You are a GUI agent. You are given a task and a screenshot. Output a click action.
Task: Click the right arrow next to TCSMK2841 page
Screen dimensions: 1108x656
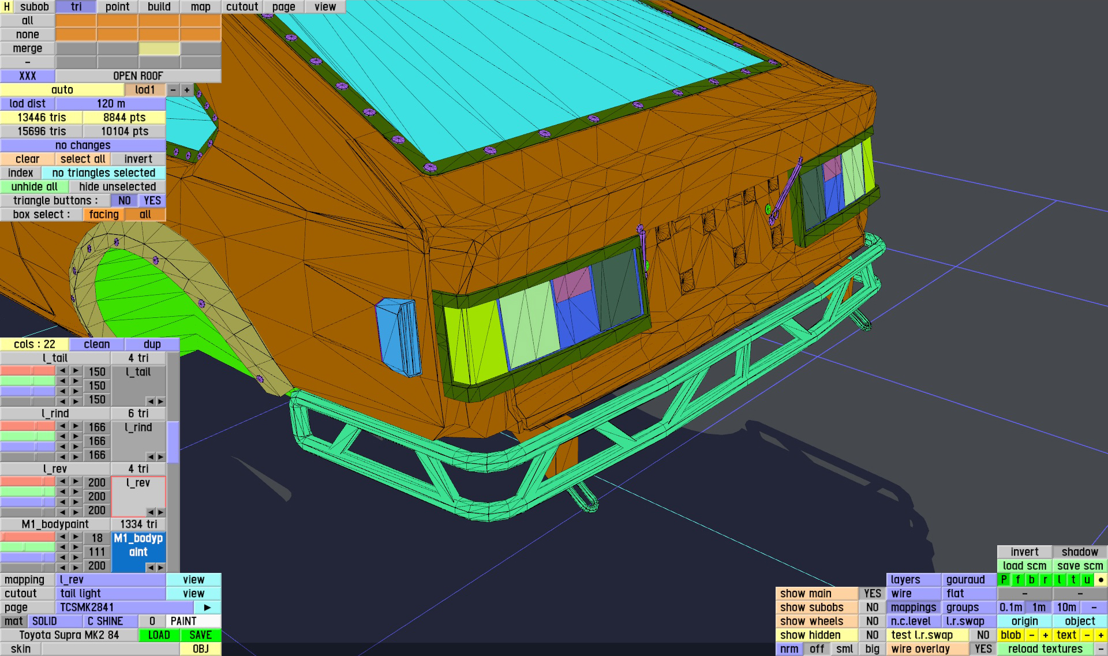click(x=207, y=608)
